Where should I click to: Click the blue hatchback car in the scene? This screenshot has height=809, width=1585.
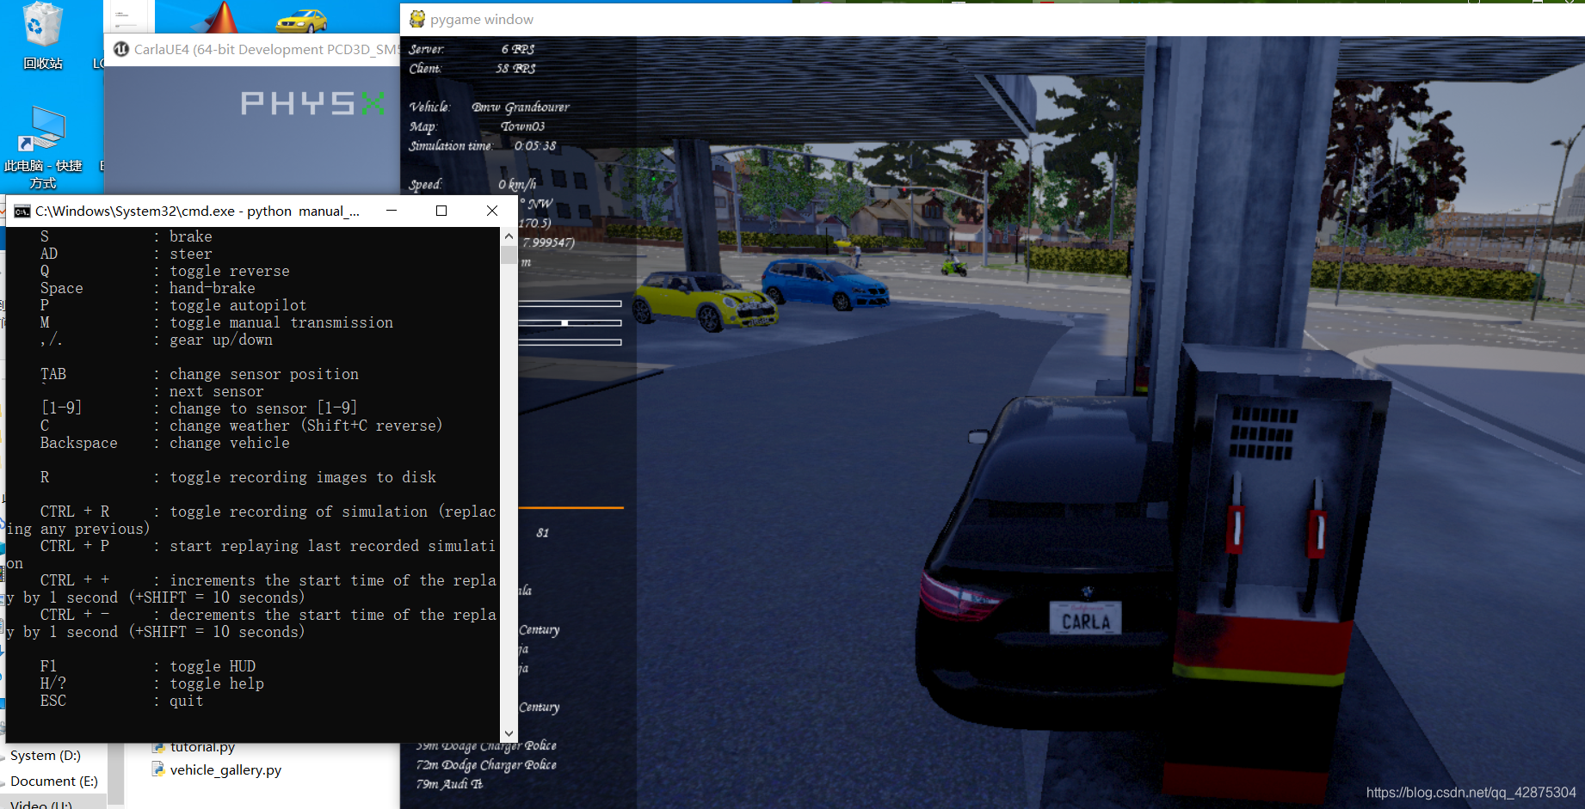click(824, 284)
